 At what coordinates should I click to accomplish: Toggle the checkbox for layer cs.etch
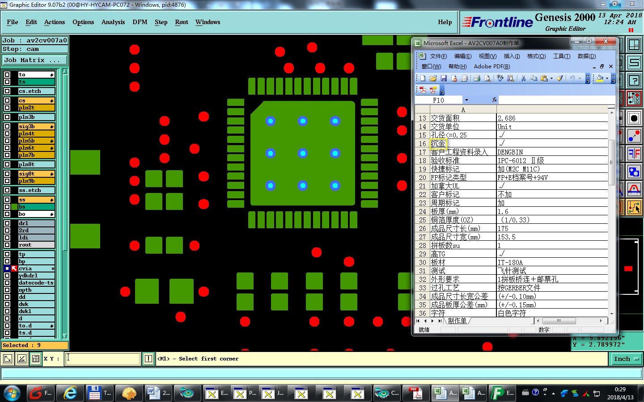pyautogui.click(x=7, y=91)
